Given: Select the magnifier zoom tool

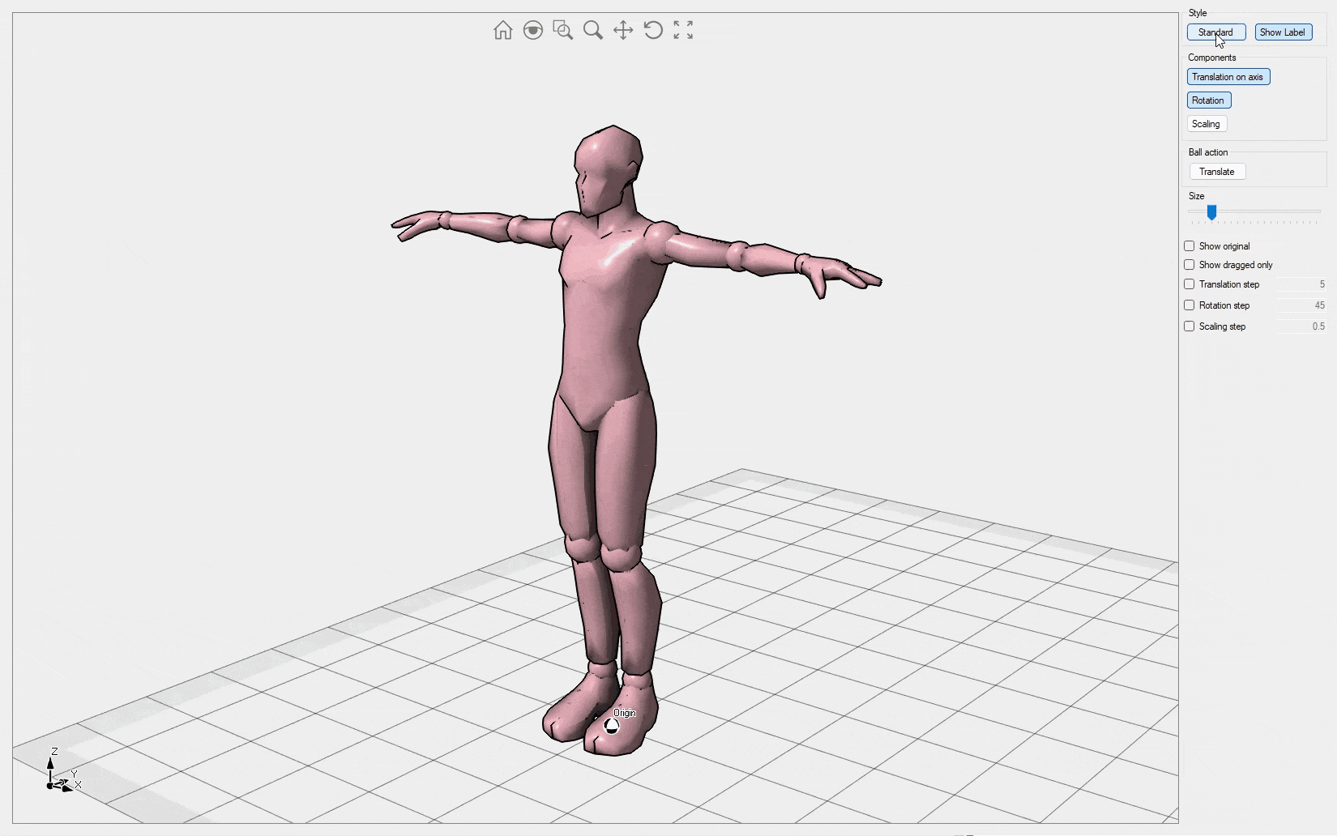Looking at the screenshot, I should (x=593, y=30).
